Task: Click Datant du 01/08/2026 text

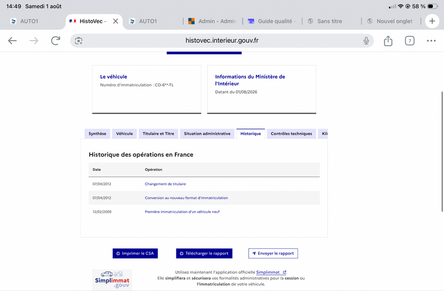Action: coord(236,92)
